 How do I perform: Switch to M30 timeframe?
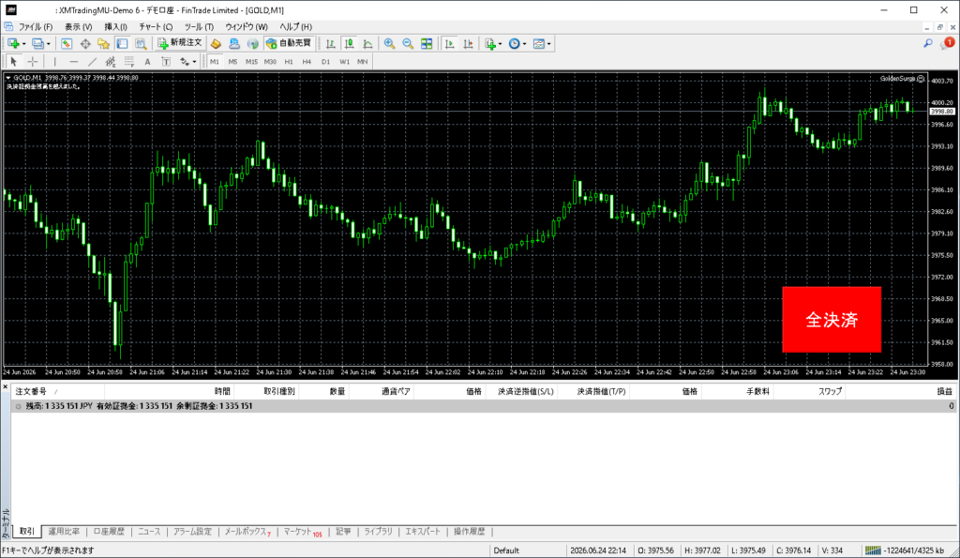point(270,61)
